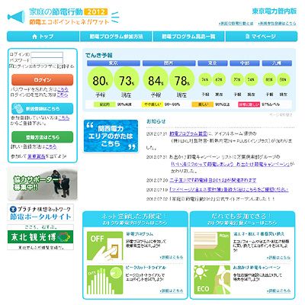Image resolution: width=305 pixels, height=305 pixels.
Task: Open the 二子玉川 節電縁日2012 news link
Action: point(213,180)
